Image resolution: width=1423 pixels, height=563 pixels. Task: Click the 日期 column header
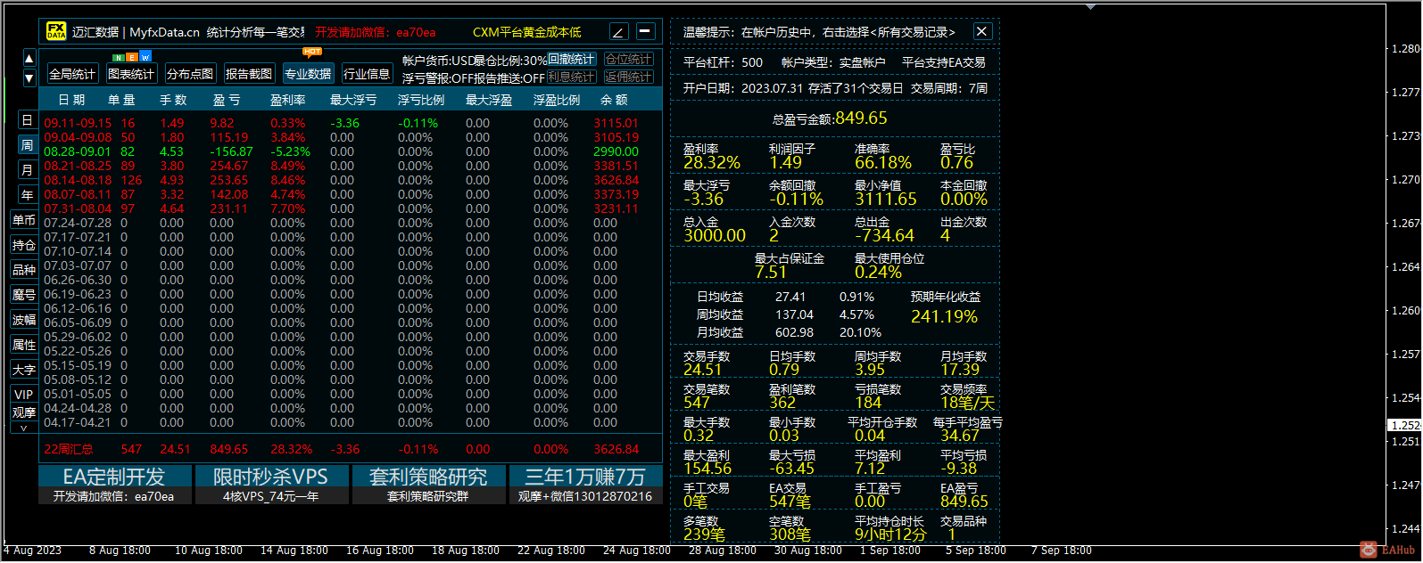(x=71, y=100)
